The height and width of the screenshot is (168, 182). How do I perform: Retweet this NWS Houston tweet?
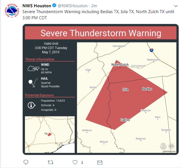coord(51,162)
